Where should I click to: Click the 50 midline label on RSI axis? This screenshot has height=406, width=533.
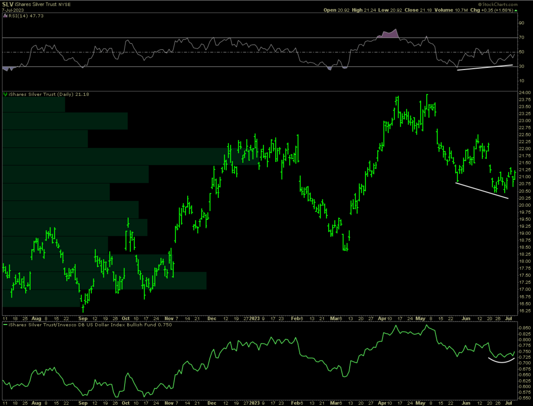click(x=521, y=52)
